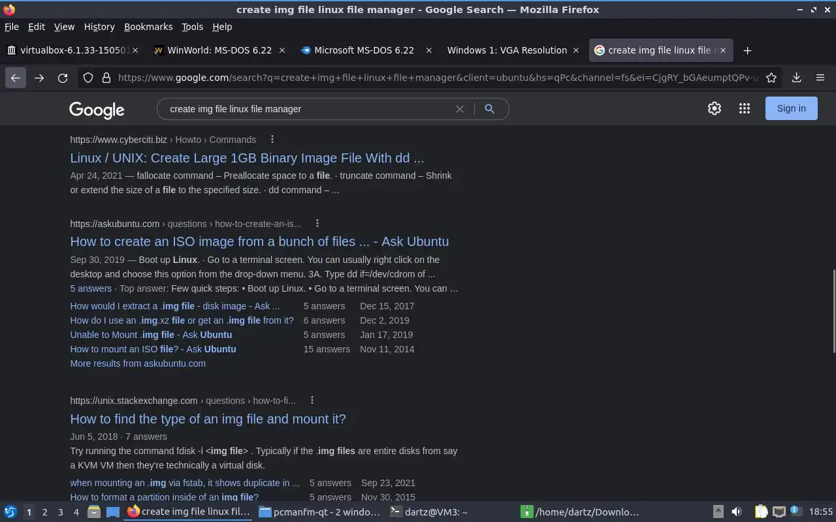Screen dimensions: 836x522
Task: Open the Help menu
Action: click(222, 27)
